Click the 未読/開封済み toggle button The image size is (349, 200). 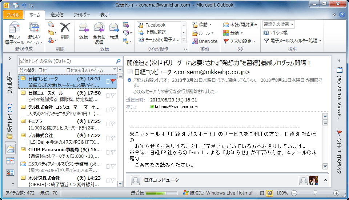(x=240, y=24)
